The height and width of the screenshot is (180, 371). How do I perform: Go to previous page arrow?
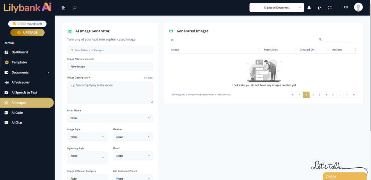tap(300, 95)
